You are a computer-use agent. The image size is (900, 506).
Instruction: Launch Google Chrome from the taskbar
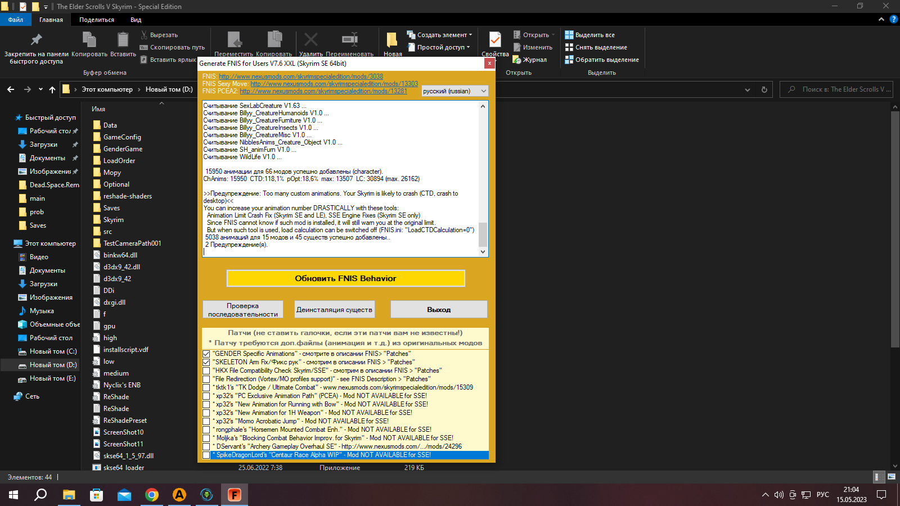[x=151, y=495]
